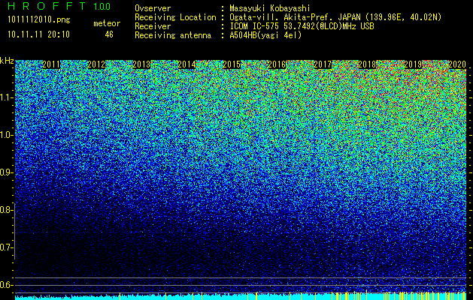Click the 2019 time marker
The image size is (473, 300).
coord(412,64)
